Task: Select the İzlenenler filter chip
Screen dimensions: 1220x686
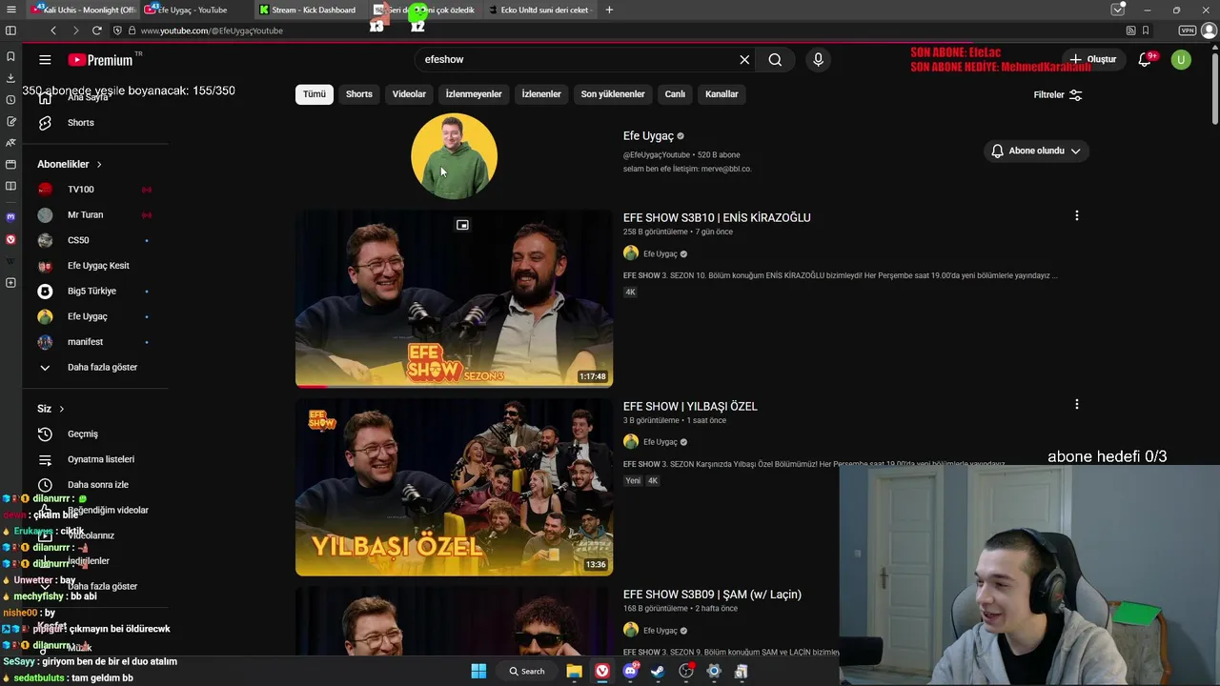Action: [x=541, y=94]
